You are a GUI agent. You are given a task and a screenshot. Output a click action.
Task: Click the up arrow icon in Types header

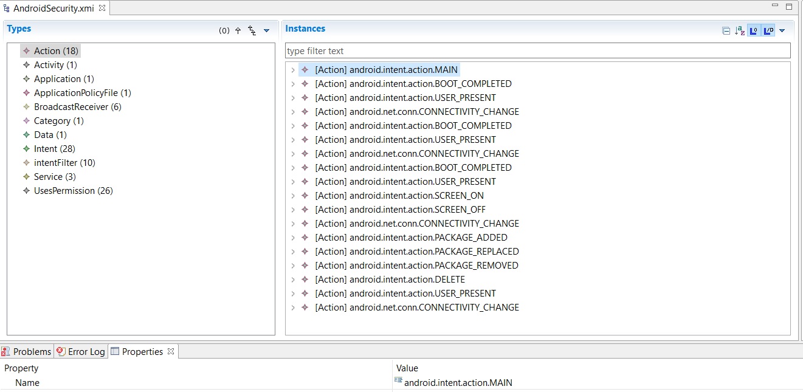238,31
